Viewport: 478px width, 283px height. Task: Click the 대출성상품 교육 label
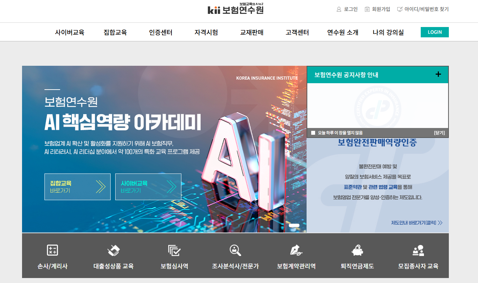coord(113,266)
